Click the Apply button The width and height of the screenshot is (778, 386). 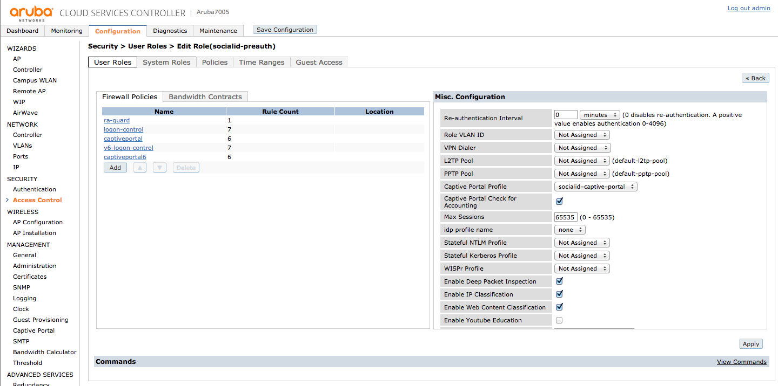pyautogui.click(x=751, y=344)
